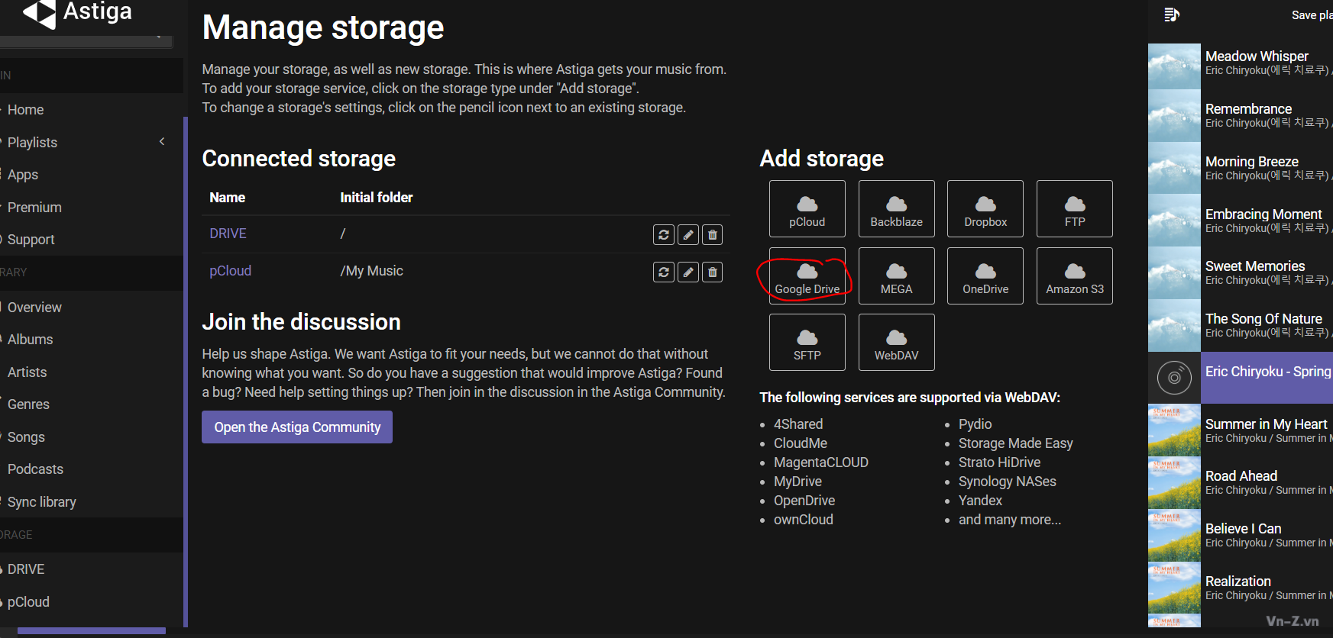Screen dimensions: 1333x638
Task: Open the Premium sidebar item
Action: click(34, 208)
